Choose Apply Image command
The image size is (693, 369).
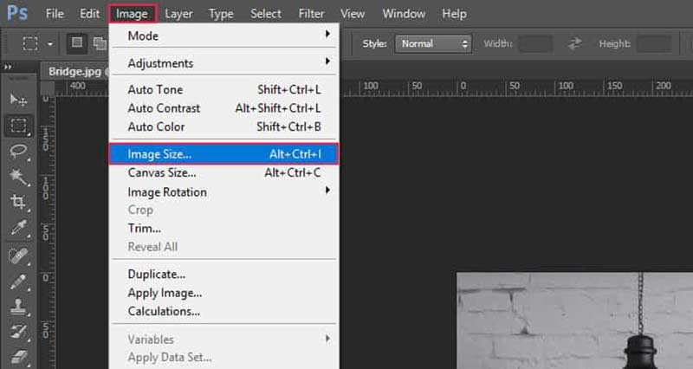pyautogui.click(x=224, y=293)
